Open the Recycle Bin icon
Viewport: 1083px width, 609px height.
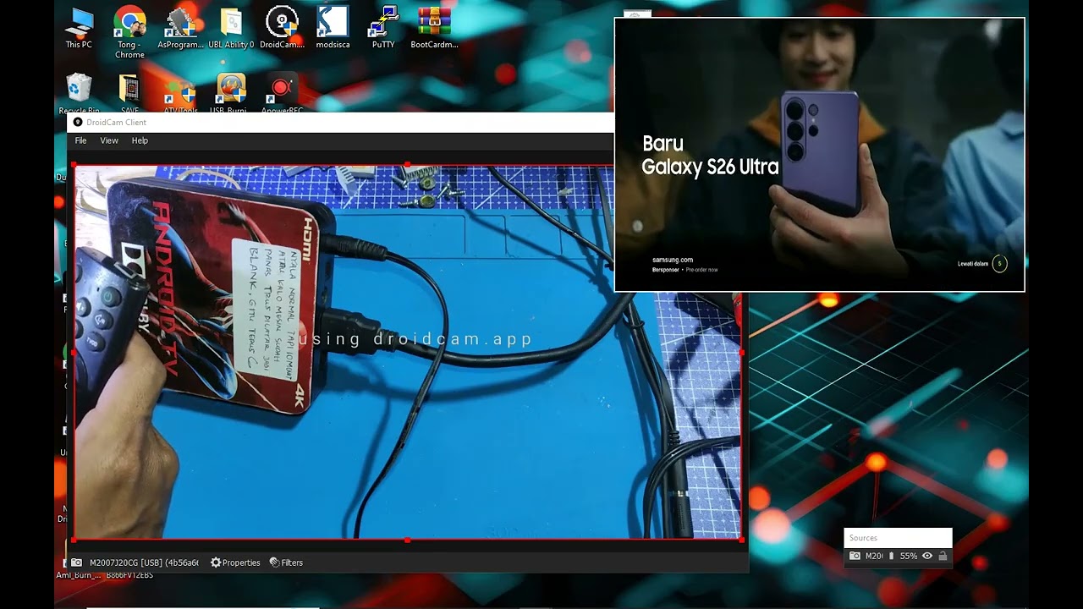(x=79, y=93)
